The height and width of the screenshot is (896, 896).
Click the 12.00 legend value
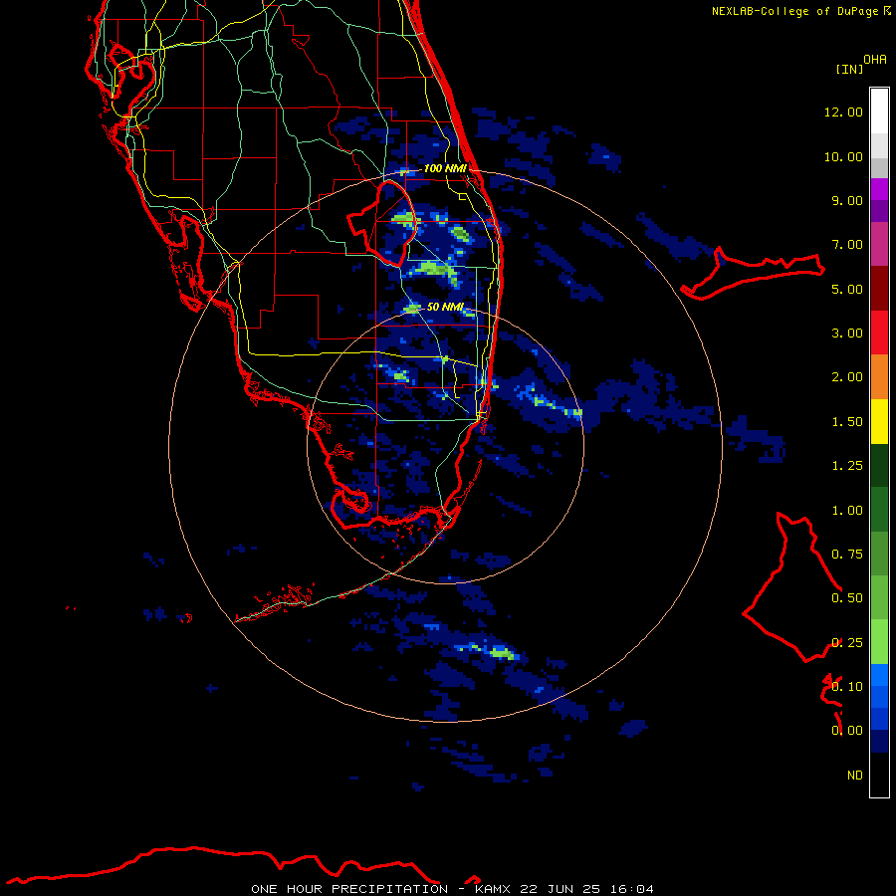pos(843,112)
